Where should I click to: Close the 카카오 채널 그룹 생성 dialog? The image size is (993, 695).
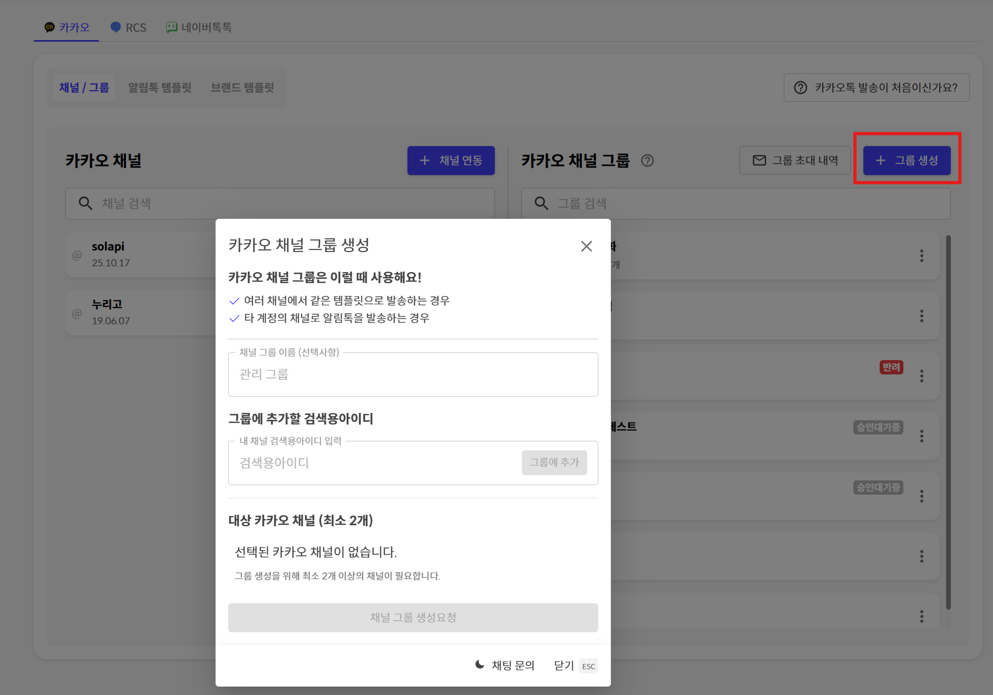(586, 246)
